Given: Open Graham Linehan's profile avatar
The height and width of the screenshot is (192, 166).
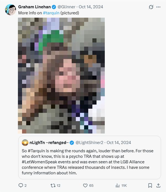Looking at the screenshot, I should point(10,10).
